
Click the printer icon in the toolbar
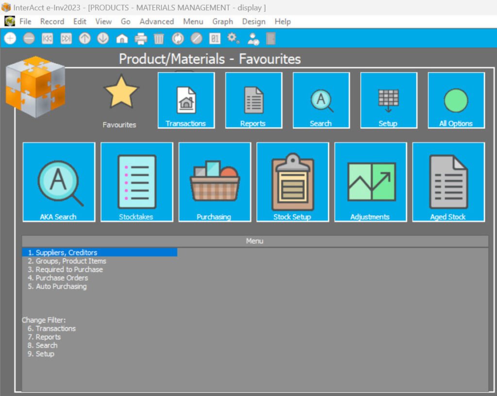(141, 39)
